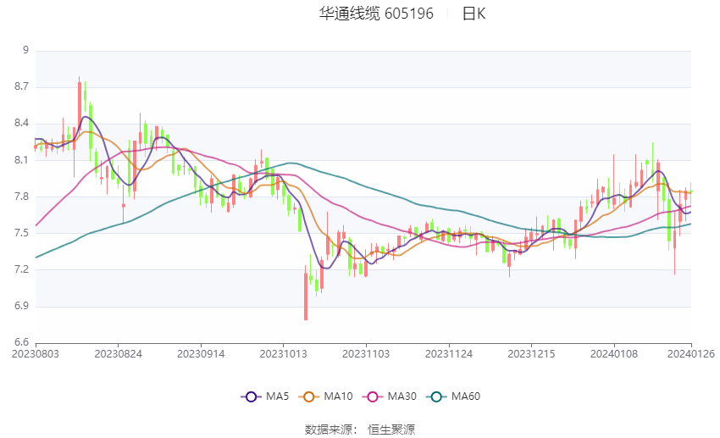Image resolution: width=720 pixels, height=438 pixels.
Task: Click the MA60 legend label text
Action: coord(466,396)
